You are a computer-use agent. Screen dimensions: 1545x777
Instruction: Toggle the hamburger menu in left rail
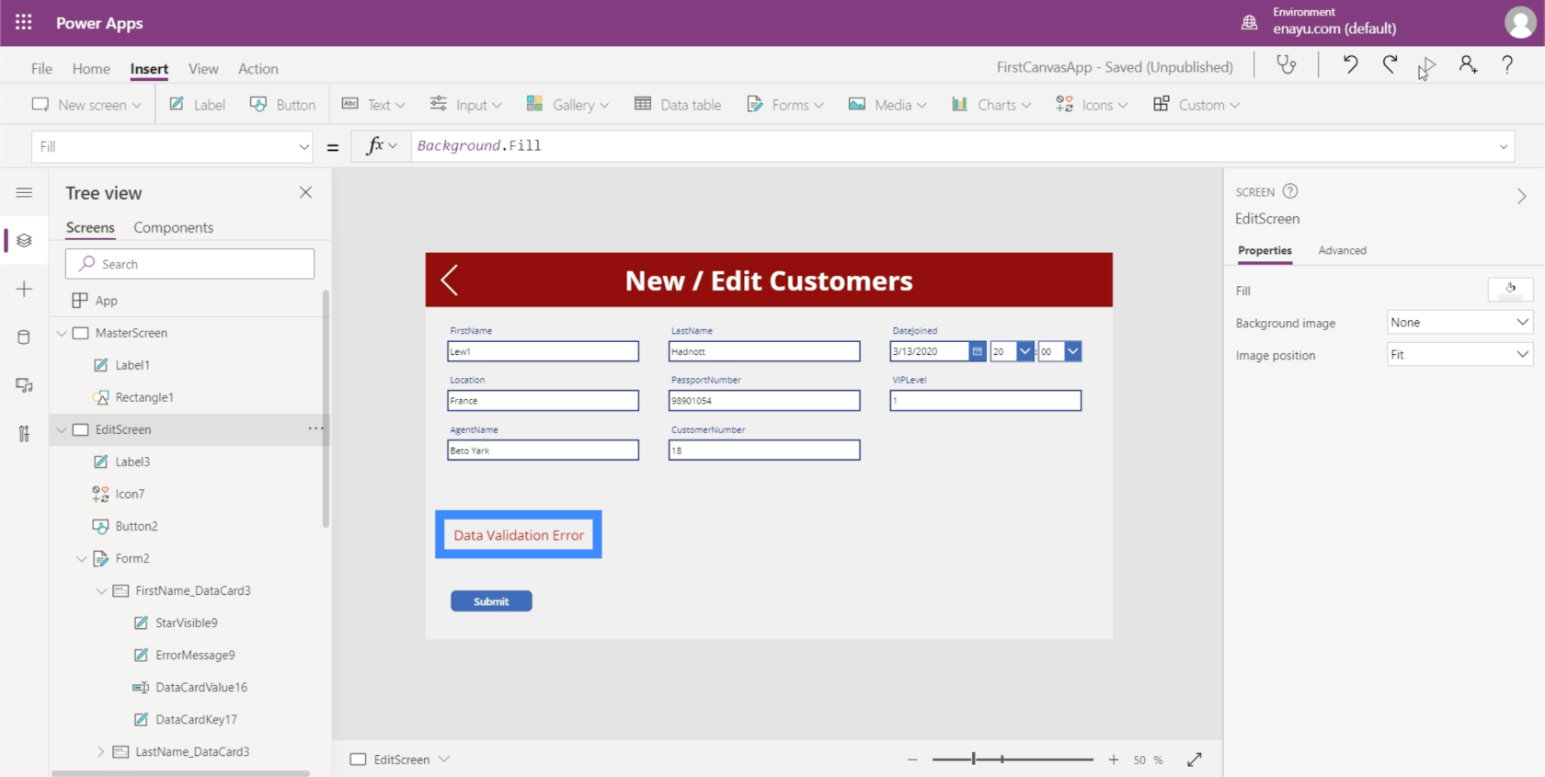[x=24, y=192]
